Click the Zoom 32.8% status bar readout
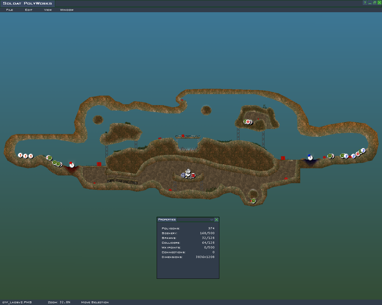382x305 pixels. pos(59,302)
